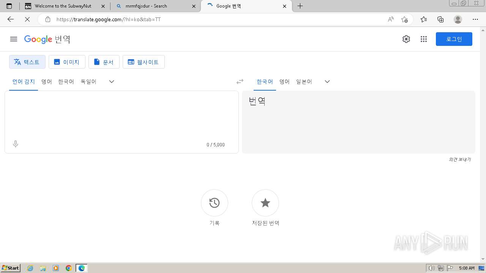486x273 pixels.
Task: Open Google Translate settings gear
Action: [406, 39]
